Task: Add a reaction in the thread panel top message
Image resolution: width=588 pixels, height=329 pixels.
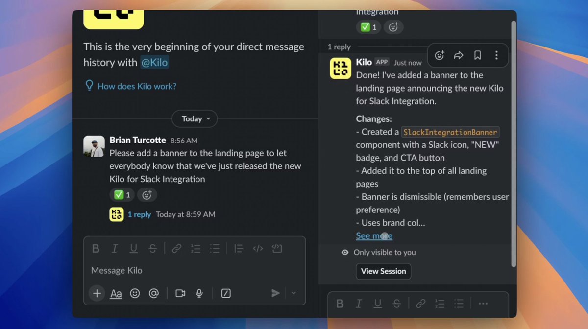Action: 393,27
